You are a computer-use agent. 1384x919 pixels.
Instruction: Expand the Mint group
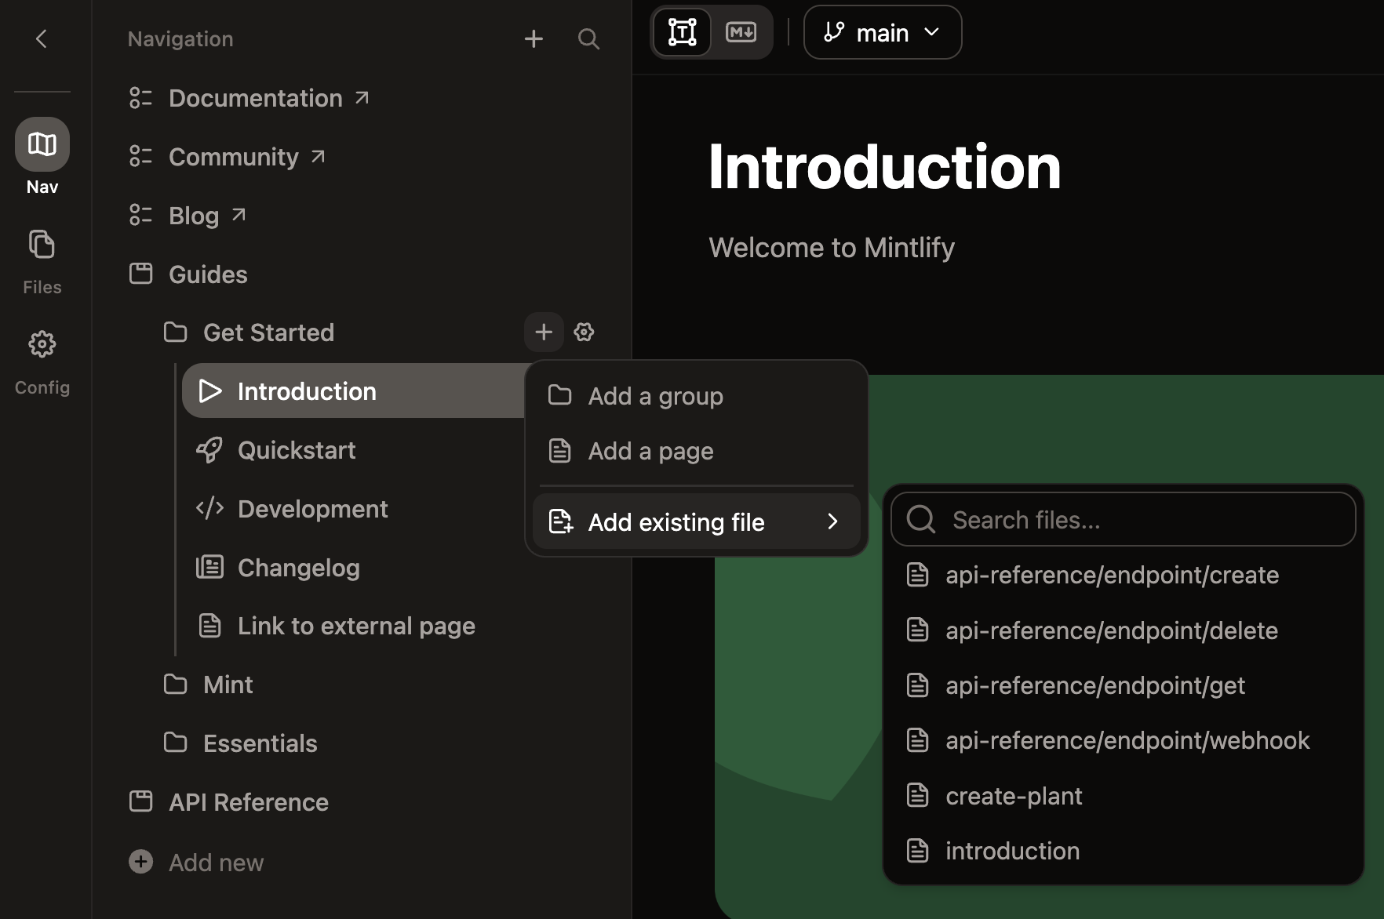[x=228, y=684]
